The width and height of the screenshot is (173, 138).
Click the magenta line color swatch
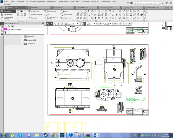[5, 29]
